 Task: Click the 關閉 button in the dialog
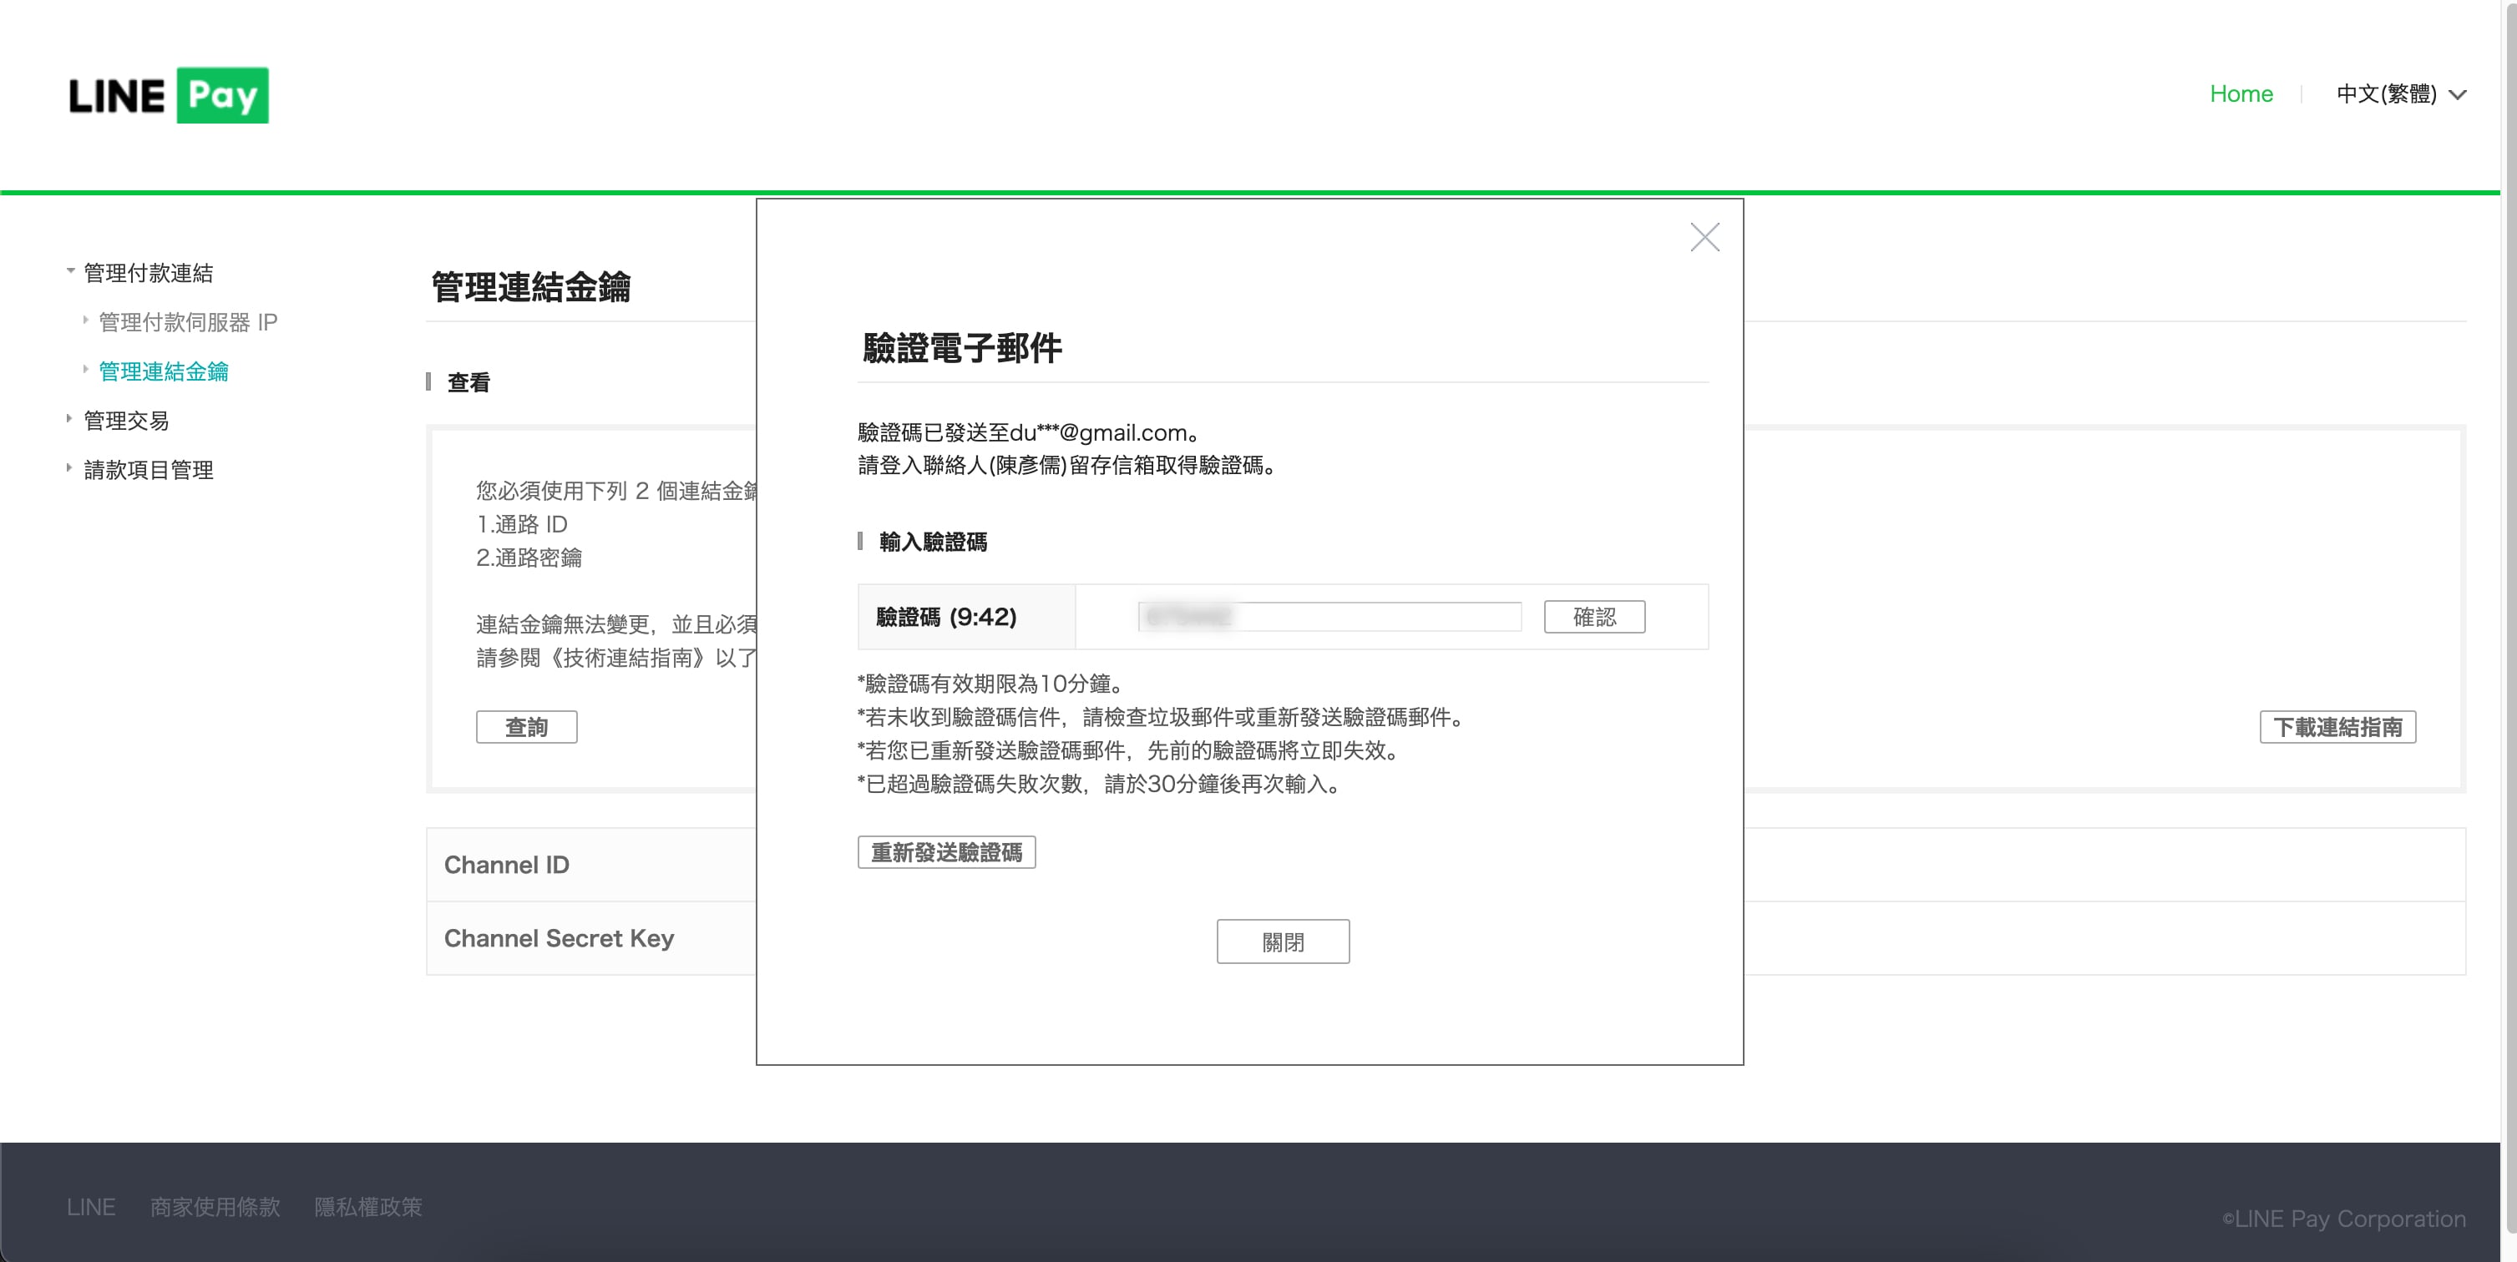[x=1282, y=941]
